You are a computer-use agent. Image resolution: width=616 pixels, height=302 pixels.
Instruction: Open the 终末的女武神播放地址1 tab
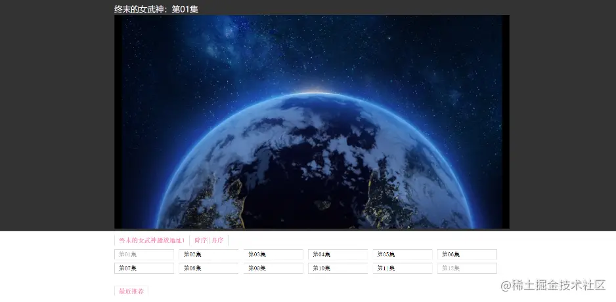152,240
